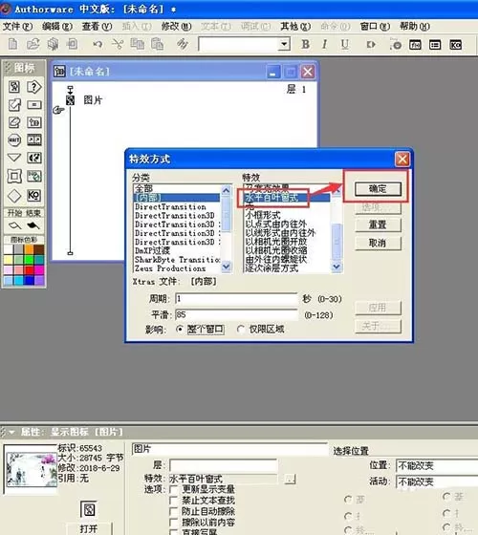Open a file via toolbar icon
This screenshot has width=478, height=535.
[33, 44]
